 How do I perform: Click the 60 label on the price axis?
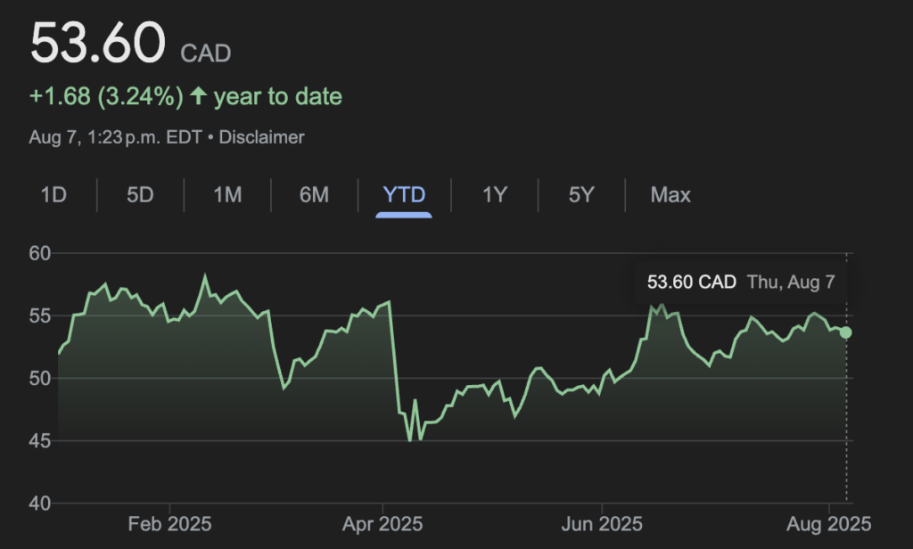coord(41,254)
